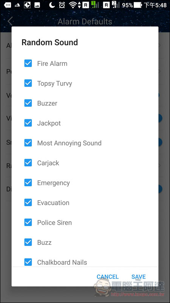
Task: Tap the battery indicator icon
Action: [138, 5]
